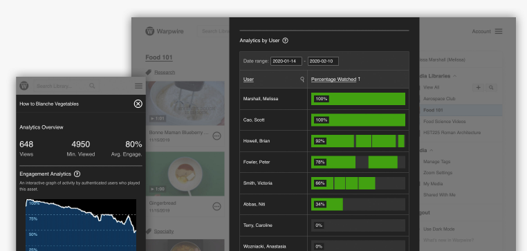This screenshot has height=251, width=527.
Task: Click the mobile window search magnifier icon
Action: coord(92,86)
